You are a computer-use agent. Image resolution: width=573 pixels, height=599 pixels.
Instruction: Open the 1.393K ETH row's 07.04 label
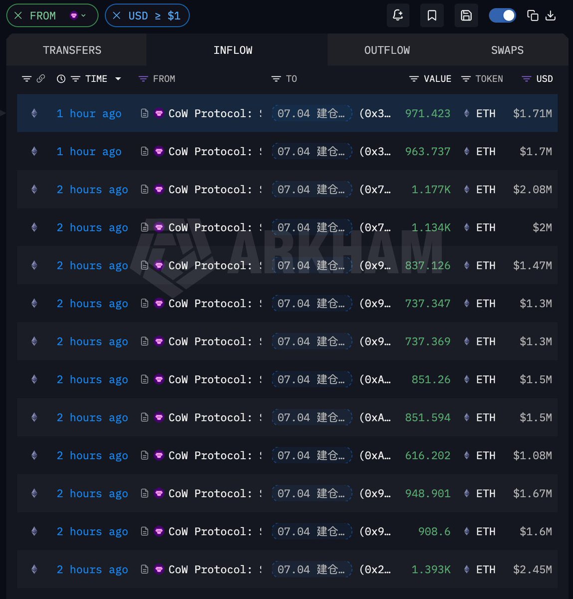[x=312, y=569]
